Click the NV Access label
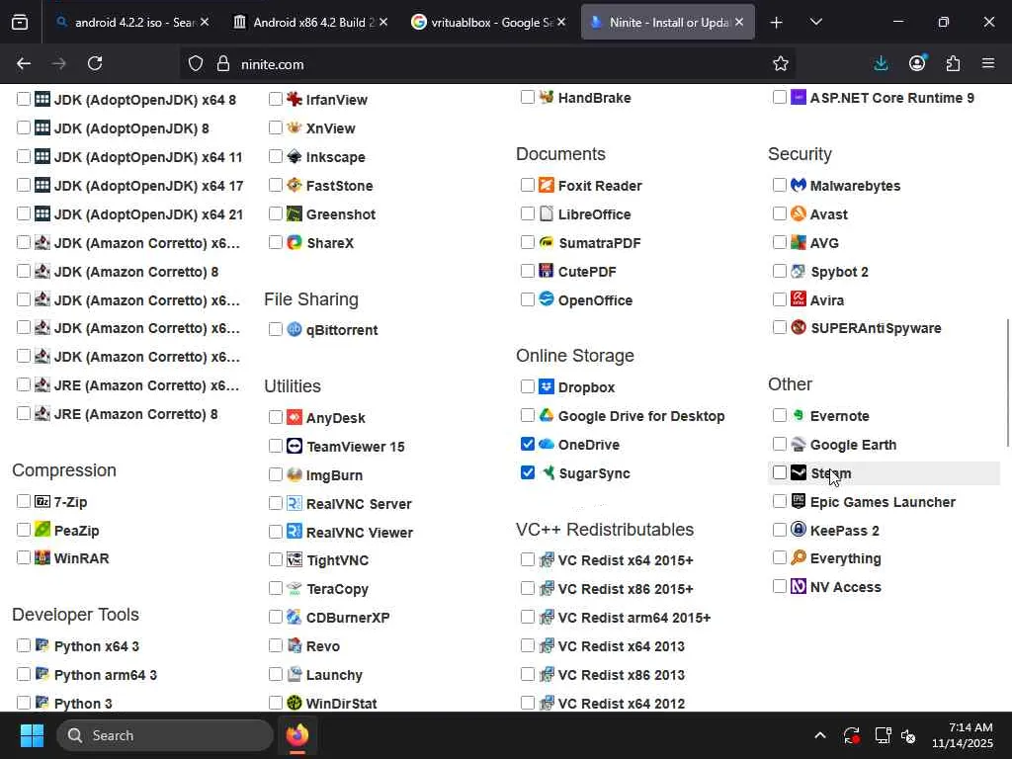 [x=846, y=587]
